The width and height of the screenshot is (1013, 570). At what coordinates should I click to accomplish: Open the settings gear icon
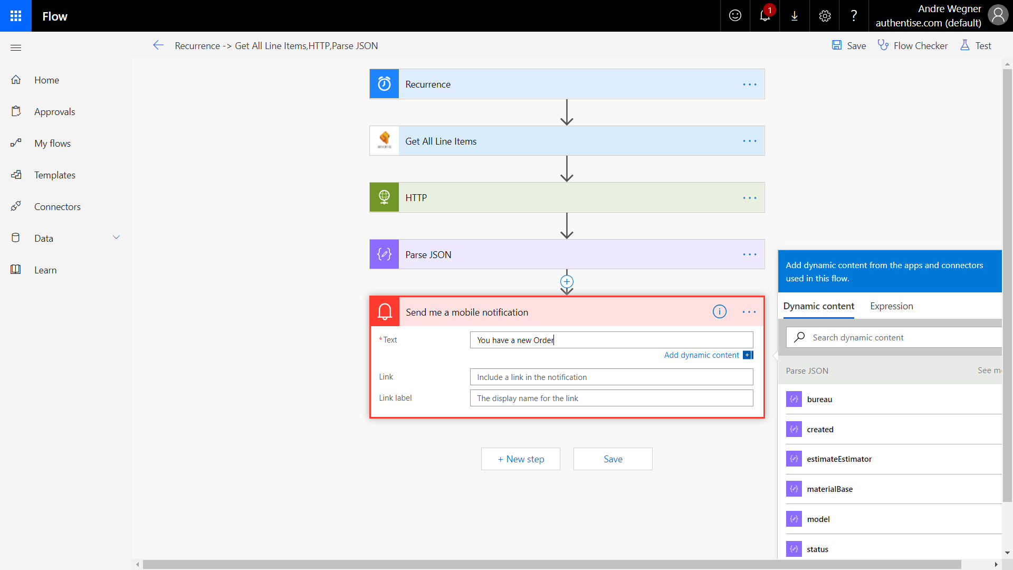tap(825, 16)
